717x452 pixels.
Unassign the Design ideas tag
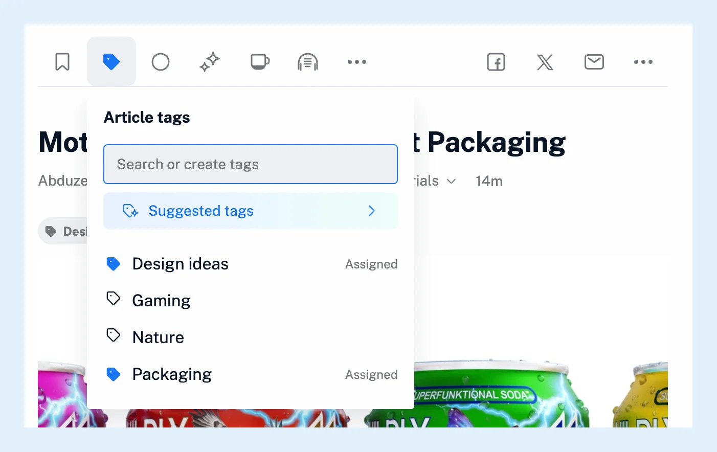tap(251, 264)
